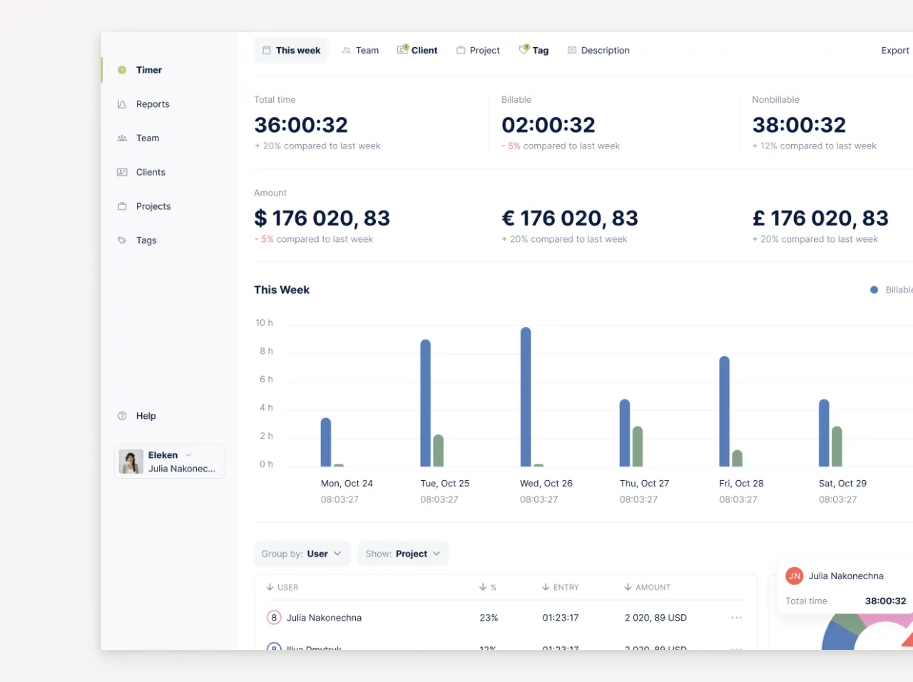Click the 23% cell

pos(489,618)
